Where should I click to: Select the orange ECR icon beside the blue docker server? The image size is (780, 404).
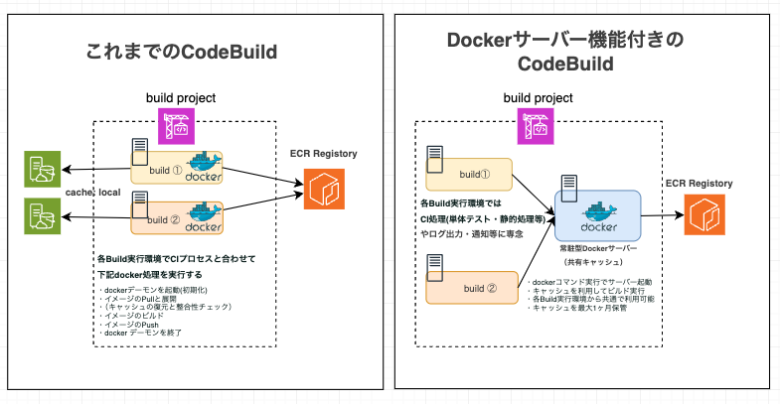tap(704, 214)
